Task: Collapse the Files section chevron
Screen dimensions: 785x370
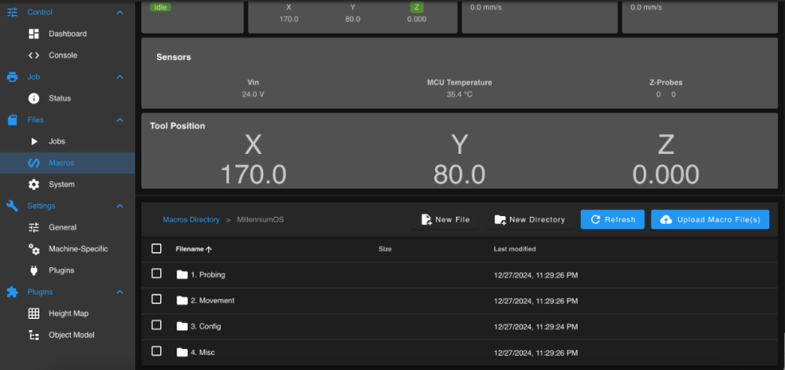Action: click(x=119, y=119)
